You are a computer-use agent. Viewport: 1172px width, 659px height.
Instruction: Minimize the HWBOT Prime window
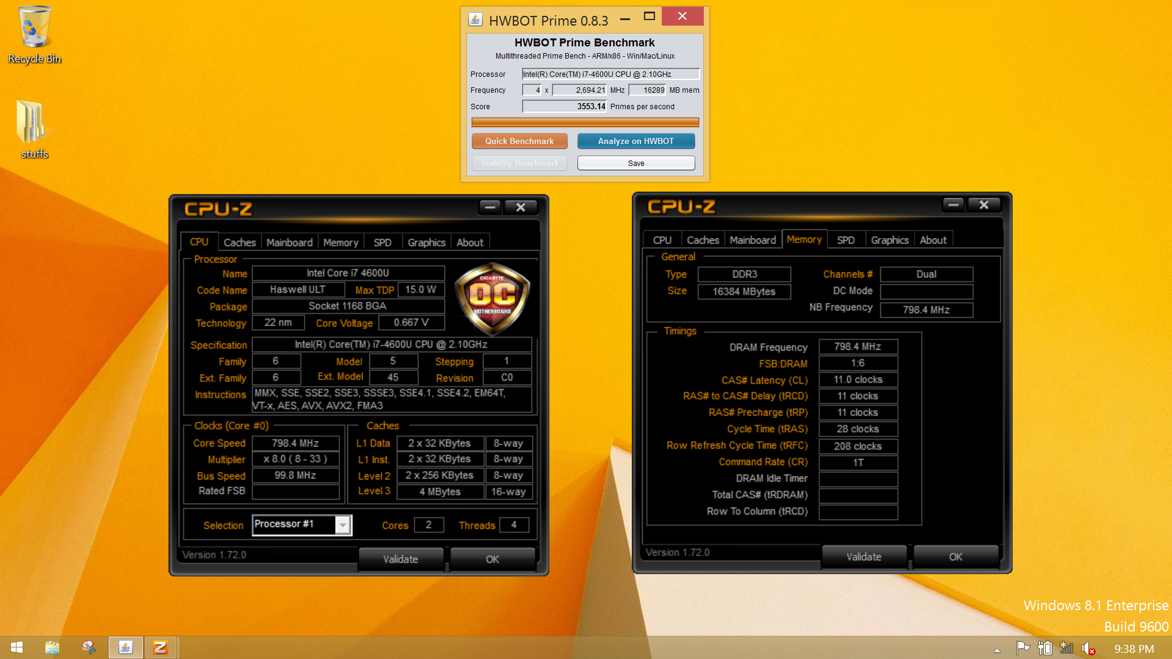pos(625,19)
